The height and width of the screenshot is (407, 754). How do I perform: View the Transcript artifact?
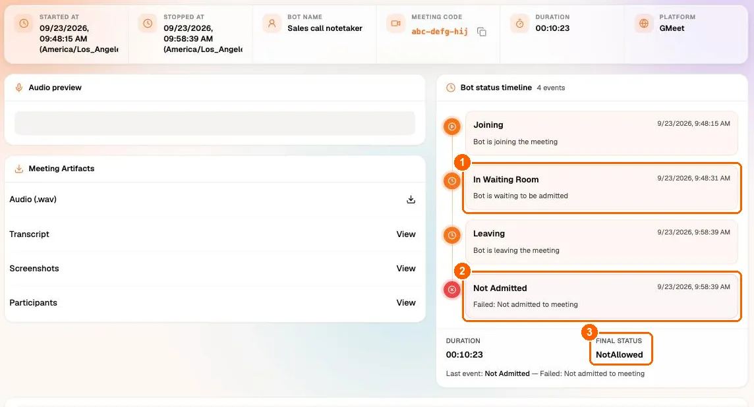click(406, 234)
